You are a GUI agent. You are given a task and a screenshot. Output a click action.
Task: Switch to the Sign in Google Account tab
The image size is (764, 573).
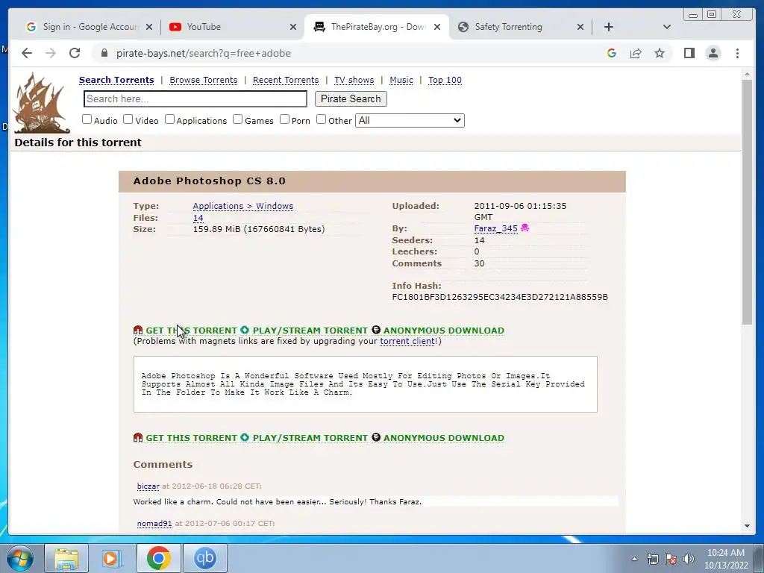coord(90,27)
